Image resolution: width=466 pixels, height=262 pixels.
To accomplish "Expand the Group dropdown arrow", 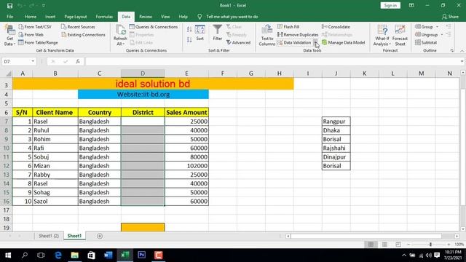I will (x=437, y=27).
